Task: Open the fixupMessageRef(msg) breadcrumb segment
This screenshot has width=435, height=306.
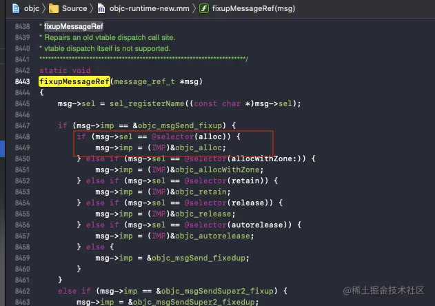Action: click(x=254, y=8)
